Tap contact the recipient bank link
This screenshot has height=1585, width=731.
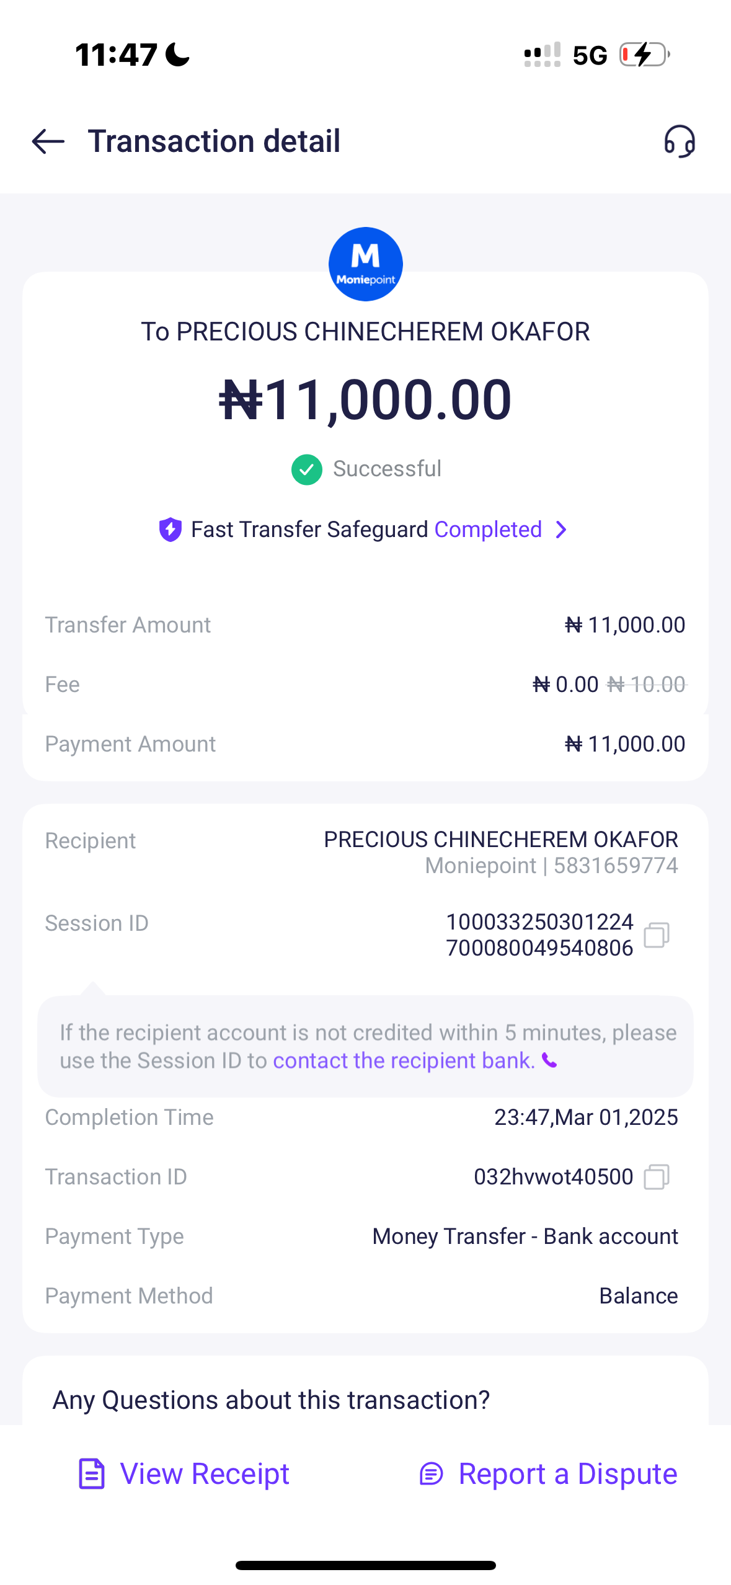coord(404,1061)
